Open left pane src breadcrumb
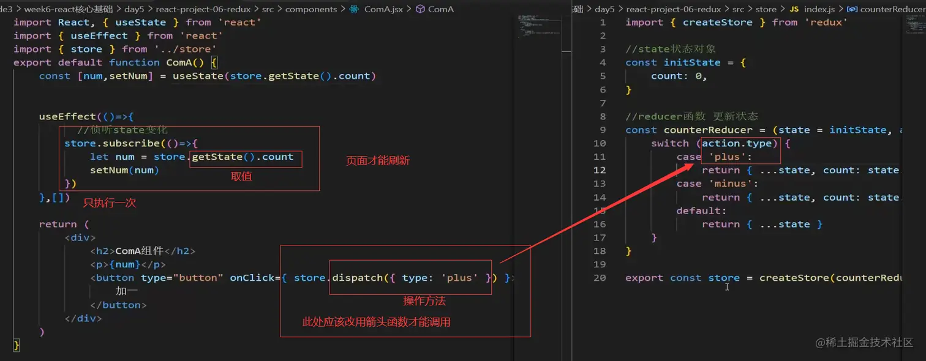This screenshot has width=926, height=361. pos(268,9)
